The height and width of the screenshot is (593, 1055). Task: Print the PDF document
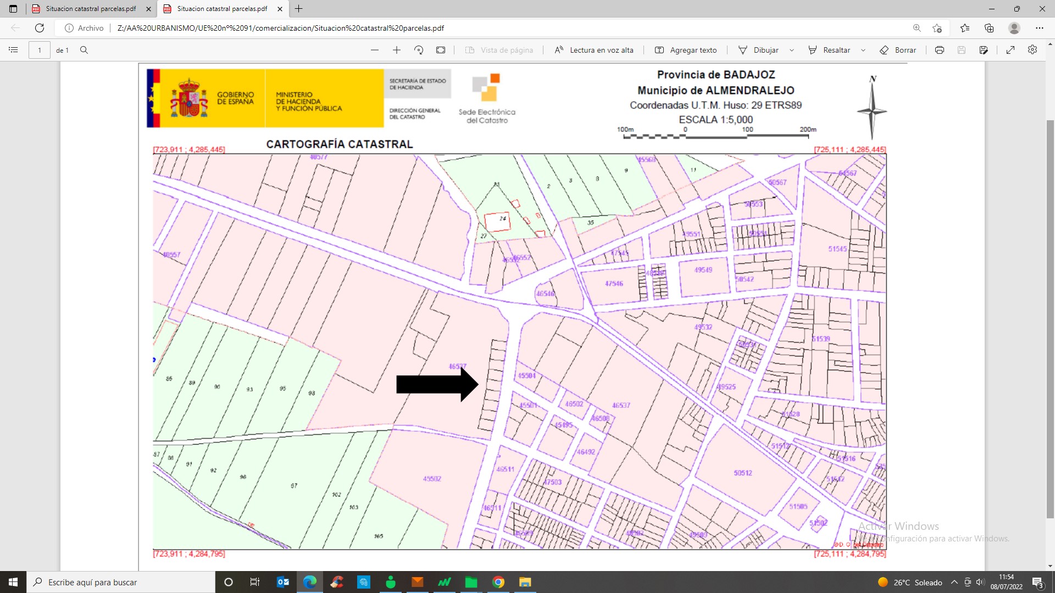(x=940, y=50)
